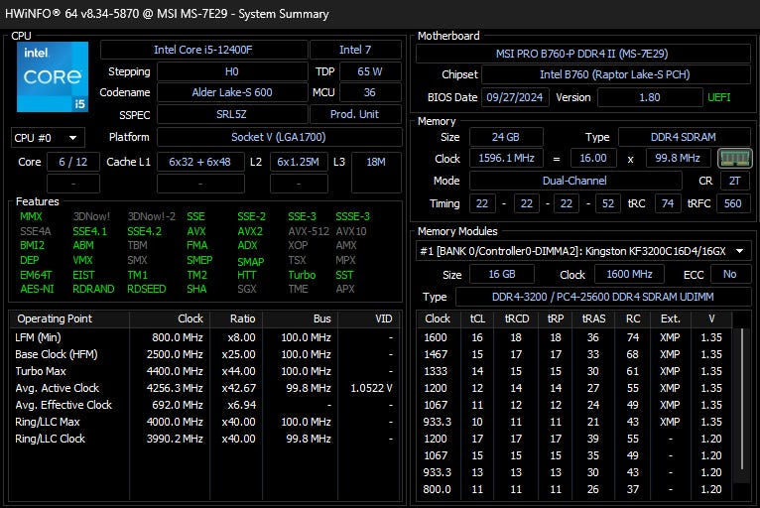760x508 pixels.
Task: Click the Intel Core i5-12400F name field
Action: coord(203,50)
